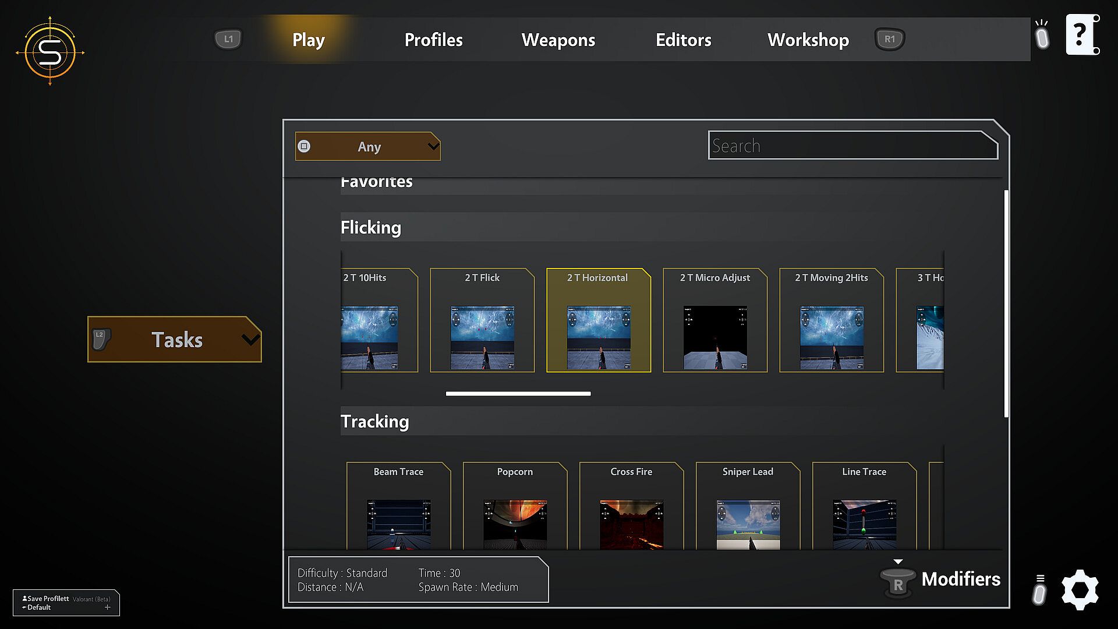Switch to the Weapons tab
This screenshot has width=1118, height=629.
click(558, 40)
